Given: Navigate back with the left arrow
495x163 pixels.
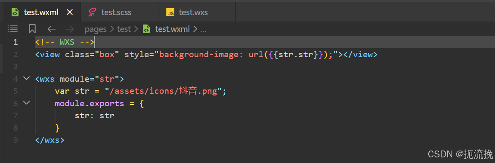Looking at the screenshot, I should (x=52, y=29).
